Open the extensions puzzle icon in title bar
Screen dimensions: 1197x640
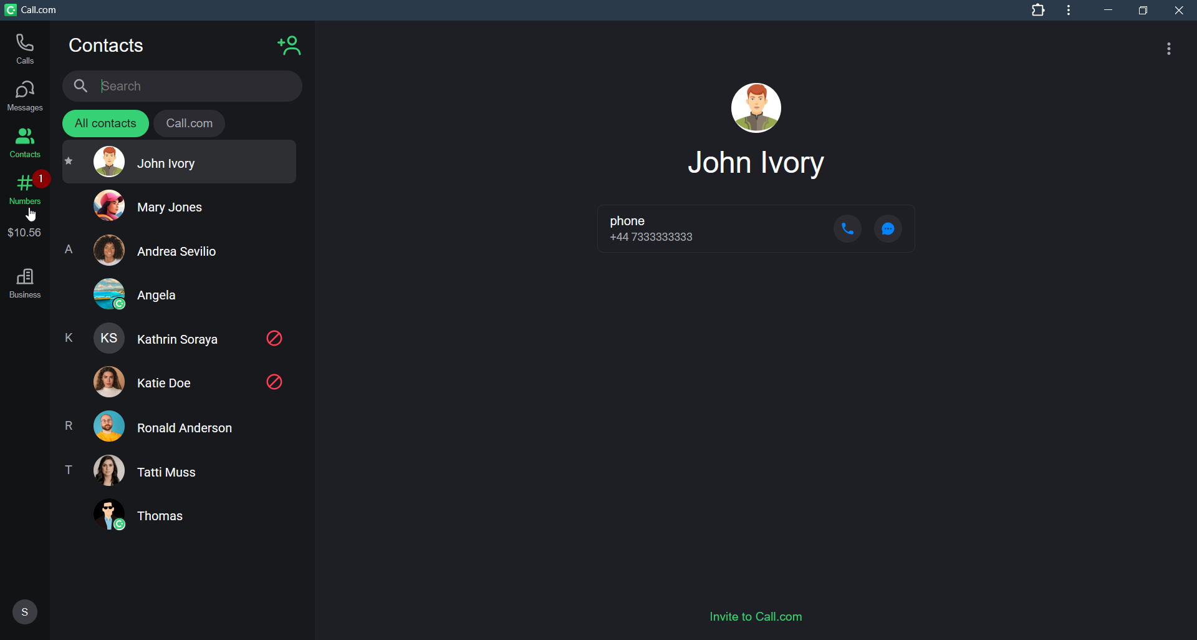coord(1038,10)
